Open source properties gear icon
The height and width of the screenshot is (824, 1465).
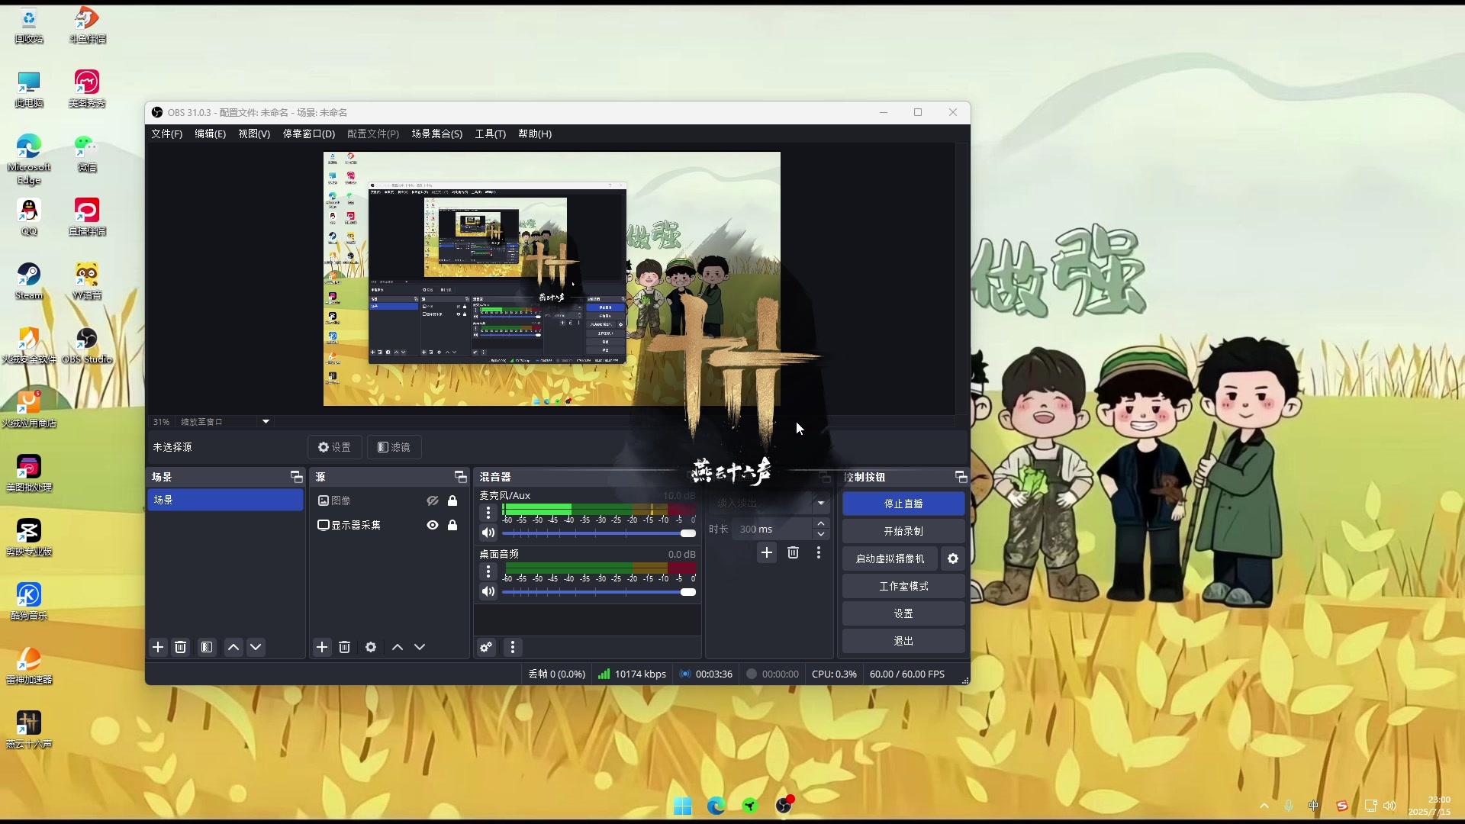click(371, 647)
